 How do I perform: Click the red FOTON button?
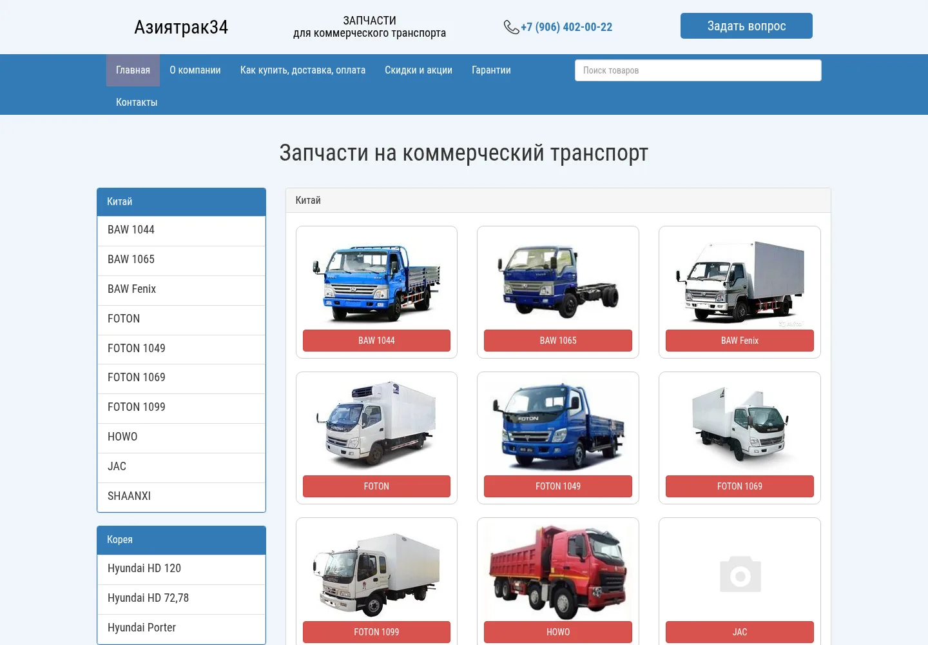point(376,486)
